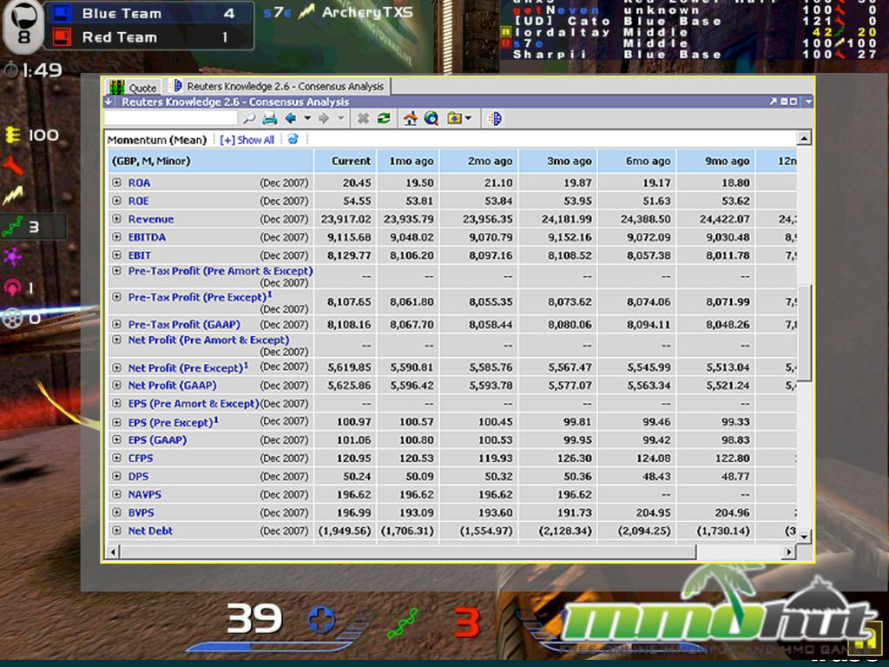Click the [+] Show All link
Viewport: 889px width, 667px height.
[247, 140]
